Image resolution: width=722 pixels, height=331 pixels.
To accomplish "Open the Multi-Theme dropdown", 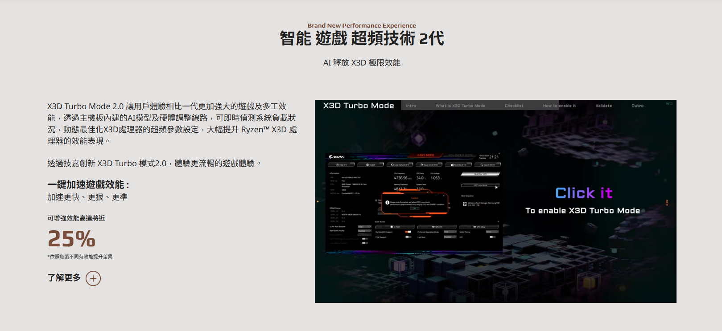I will point(492,232).
